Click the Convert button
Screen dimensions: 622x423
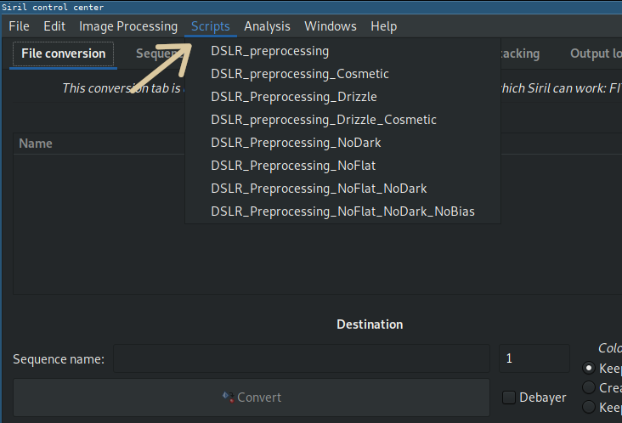click(x=252, y=398)
